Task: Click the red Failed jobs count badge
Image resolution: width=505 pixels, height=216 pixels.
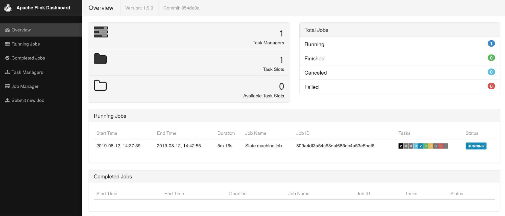Action: [491, 86]
